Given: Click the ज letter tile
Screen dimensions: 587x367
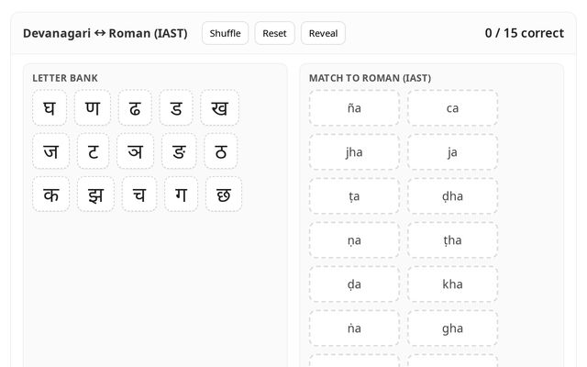Looking at the screenshot, I should [x=50, y=151].
